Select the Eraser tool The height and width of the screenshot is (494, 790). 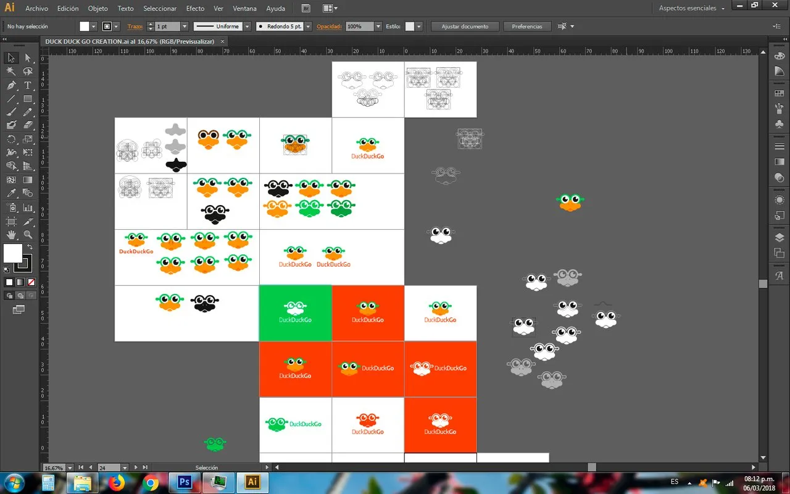pyautogui.click(x=28, y=125)
